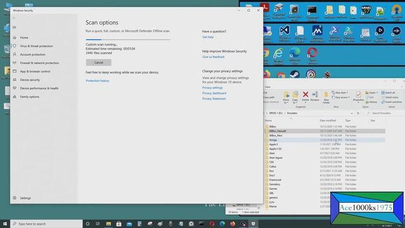The height and width of the screenshot is (228, 405).
Task: Open the Privacy settings link
Action: [x=213, y=87]
